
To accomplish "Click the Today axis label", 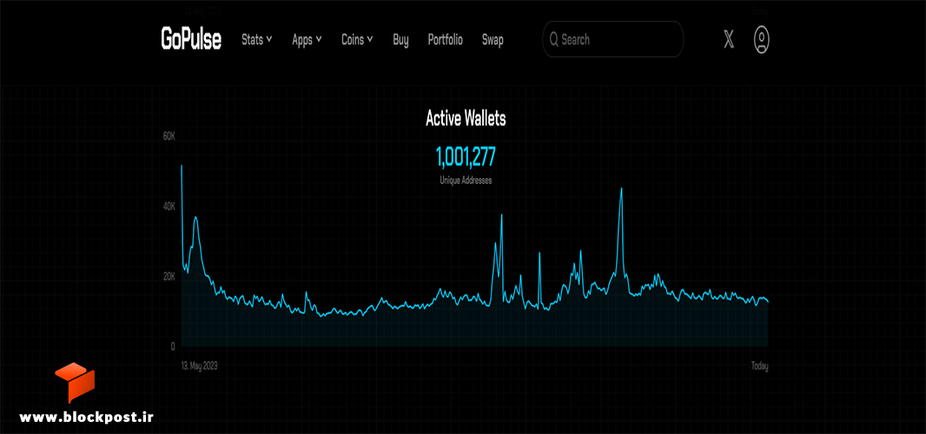I will pyautogui.click(x=759, y=366).
